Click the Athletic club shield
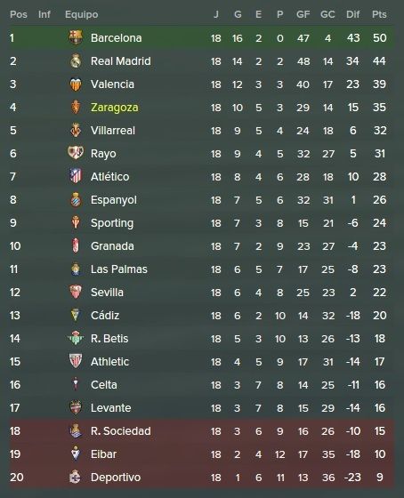 coord(76,361)
